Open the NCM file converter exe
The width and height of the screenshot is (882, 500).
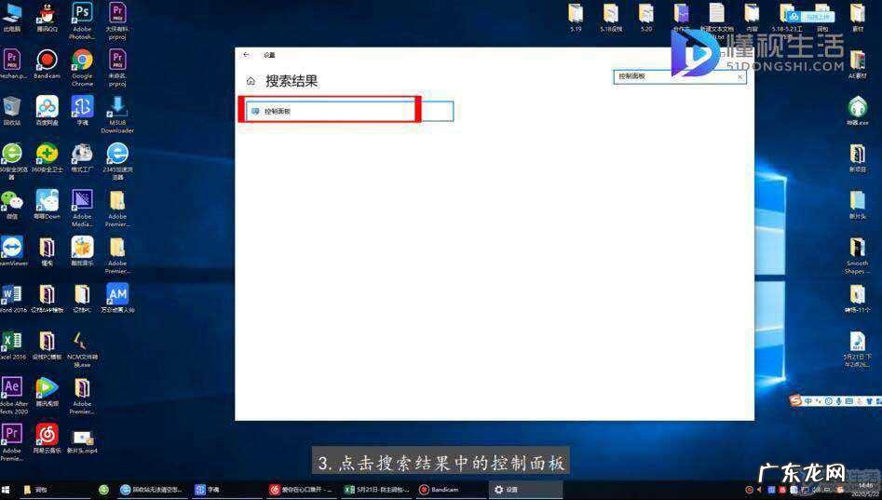click(x=82, y=349)
